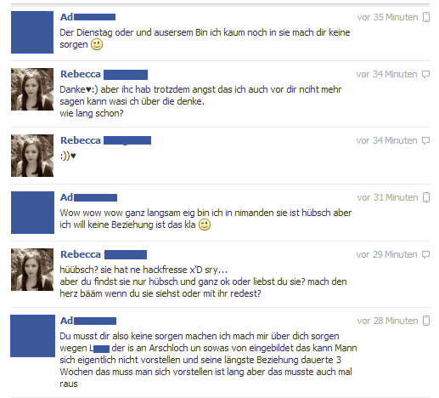439x398 pixels.
Task: Open Rebecca's profile photo on 'hüübsch?' message
Action: (32, 270)
